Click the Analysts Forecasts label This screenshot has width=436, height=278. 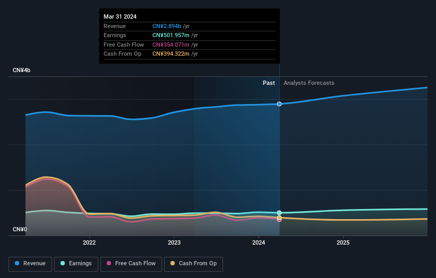(x=309, y=83)
